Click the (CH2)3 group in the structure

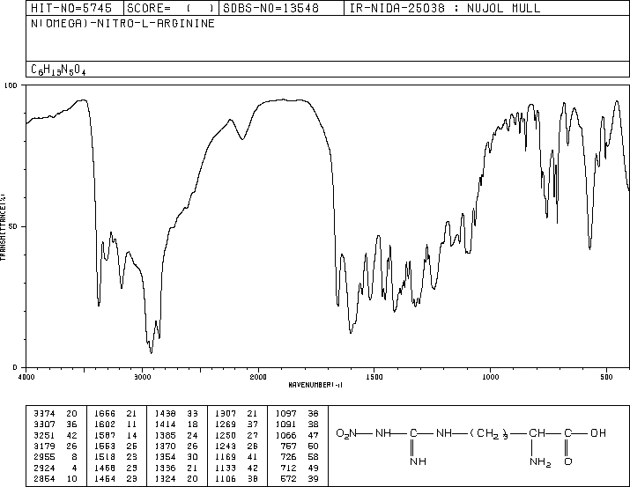(x=488, y=434)
